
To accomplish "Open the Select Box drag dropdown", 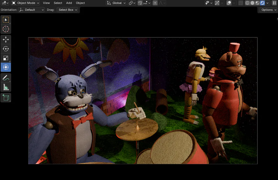I will (68, 10).
